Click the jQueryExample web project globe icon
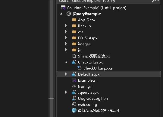 pos(69,14)
